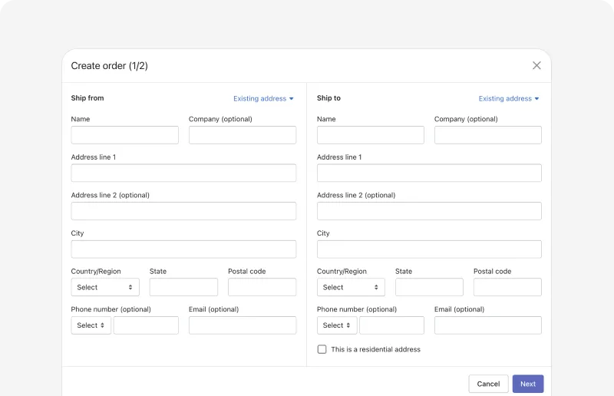This screenshot has height=396, width=614.
Task: Click the Ship to Postal code field
Action: coord(507,287)
